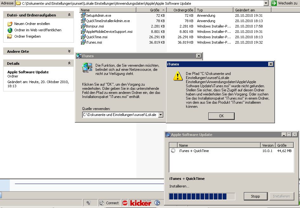300x208 pixels.
Task: Click the green Wechseln zu arrow icon
Action: tap(274, 3)
